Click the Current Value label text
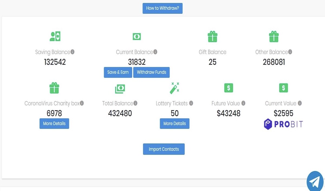The height and width of the screenshot is (191, 325). 281,103
